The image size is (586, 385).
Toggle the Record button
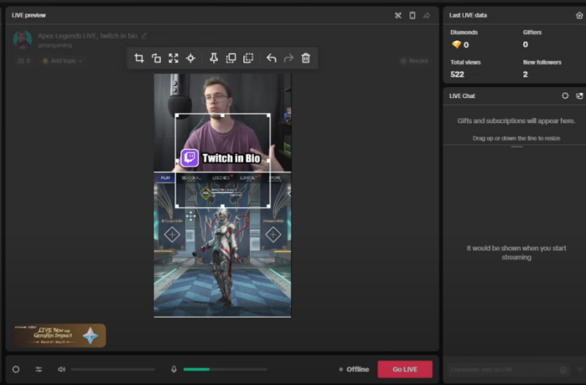pos(414,61)
